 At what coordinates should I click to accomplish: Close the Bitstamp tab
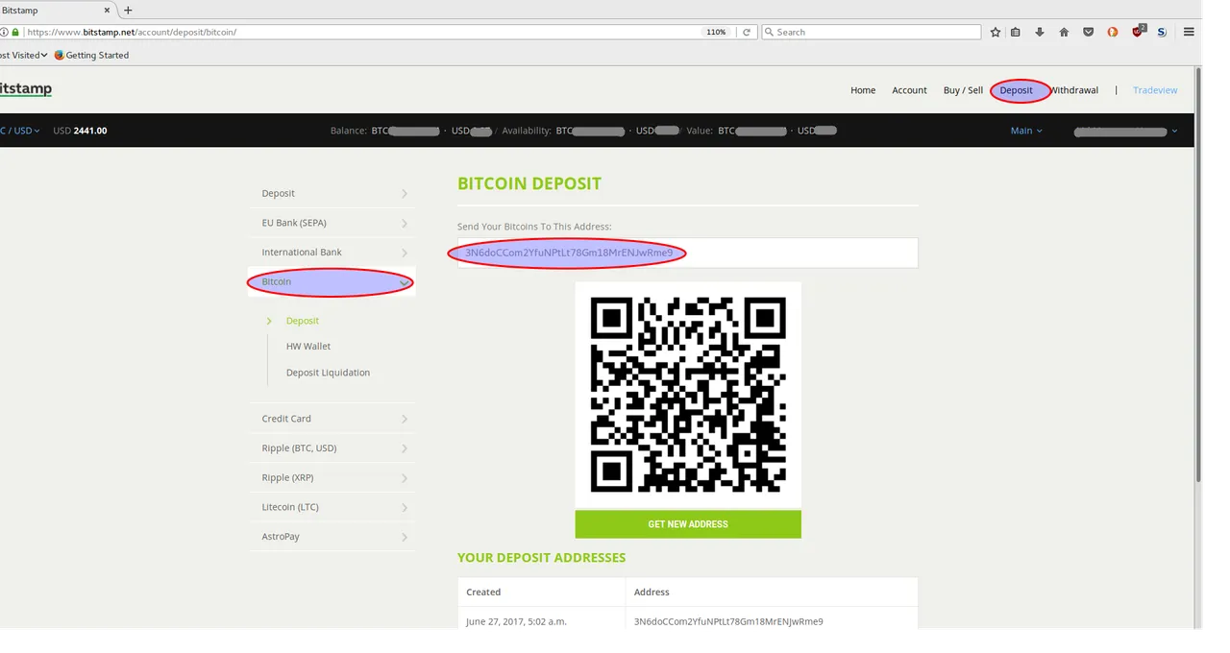[x=109, y=10]
